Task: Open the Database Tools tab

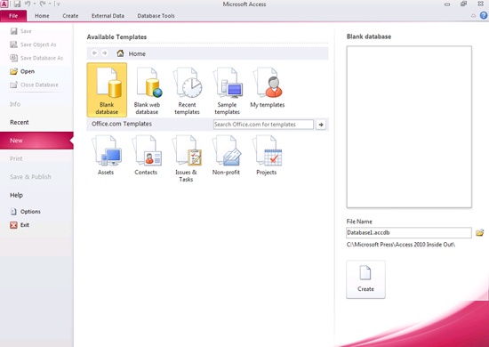Action: pos(156,16)
